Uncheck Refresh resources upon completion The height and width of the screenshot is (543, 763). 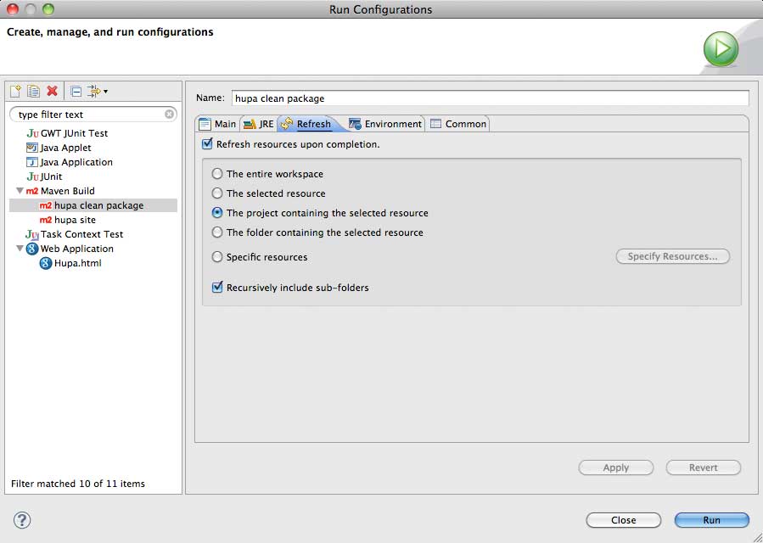click(x=207, y=144)
